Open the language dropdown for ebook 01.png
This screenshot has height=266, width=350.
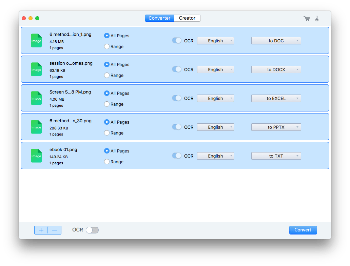pos(215,156)
